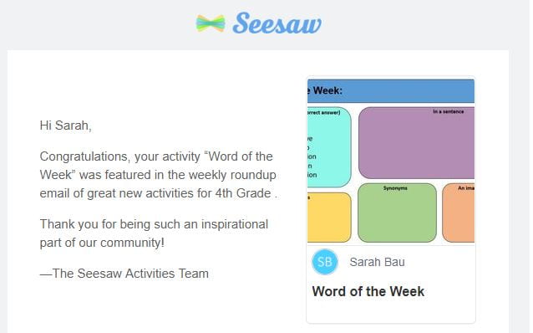The height and width of the screenshot is (333, 533).
Task: Select the orange An image box
Action: pyautogui.click(x=458, y=213)
